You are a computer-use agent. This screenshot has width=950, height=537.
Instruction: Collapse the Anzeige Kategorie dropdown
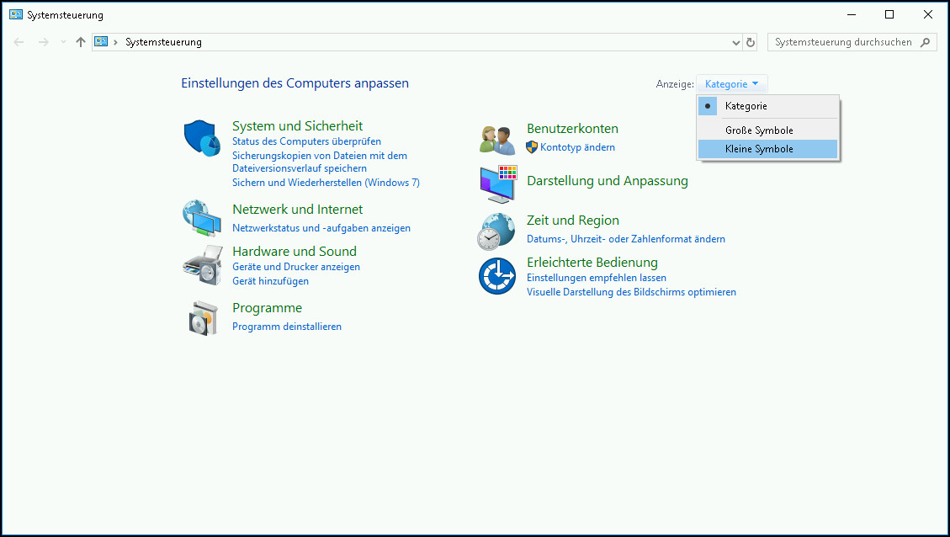[731, 84]
